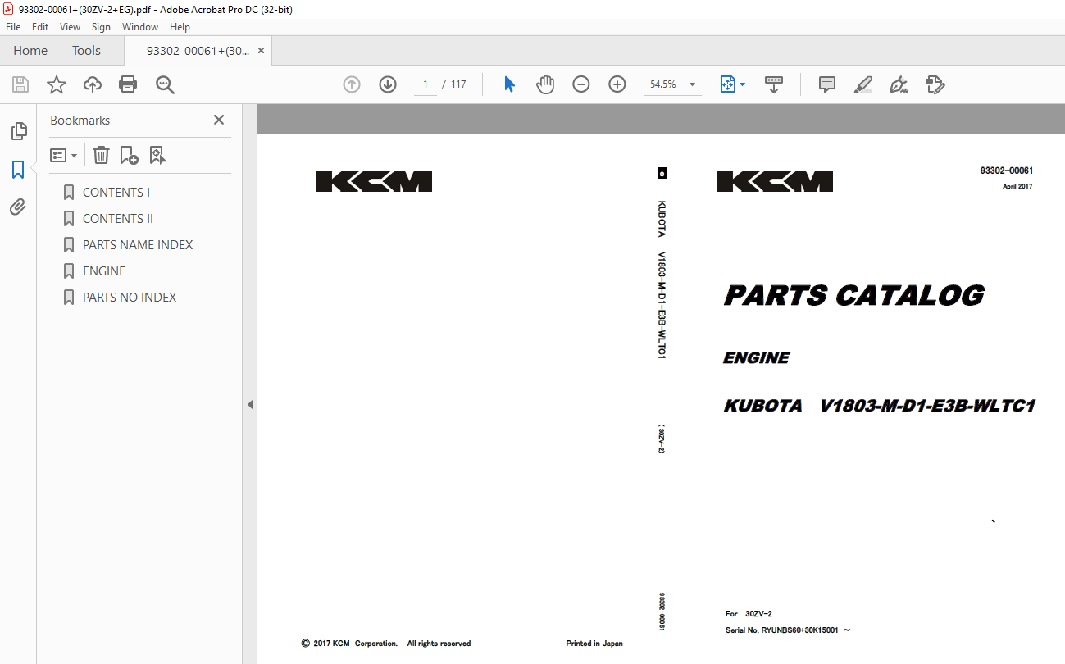Click the scrolling mode read icon
The image size is (1065, 664).
tap(774, 84)
